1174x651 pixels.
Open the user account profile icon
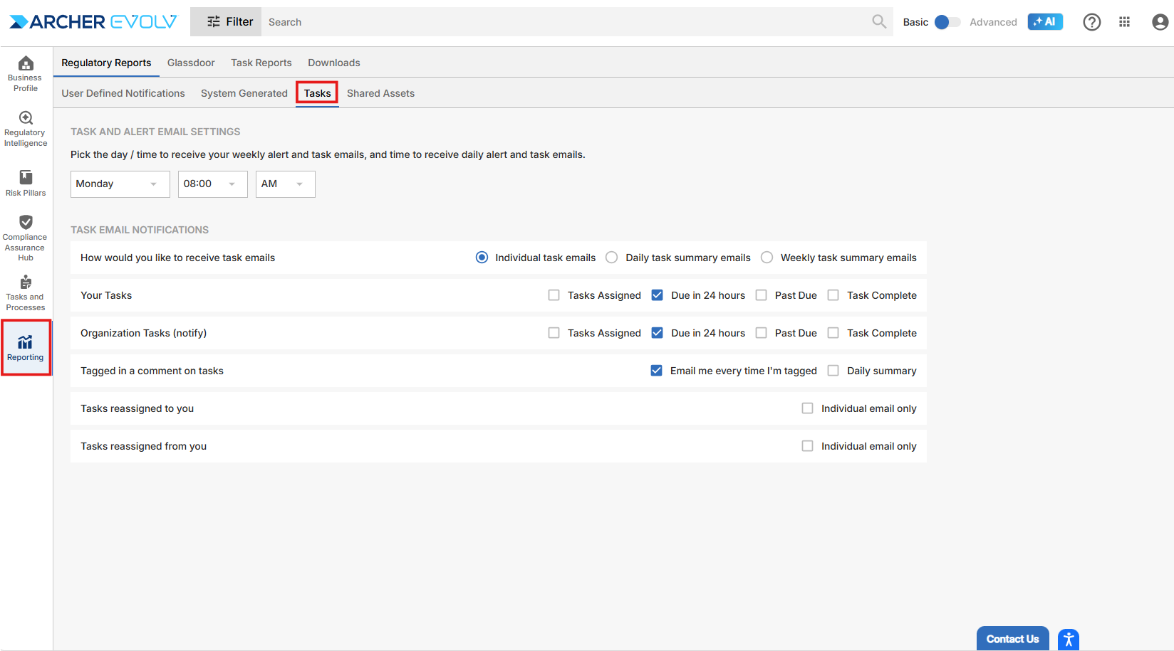coord(1160,22)
